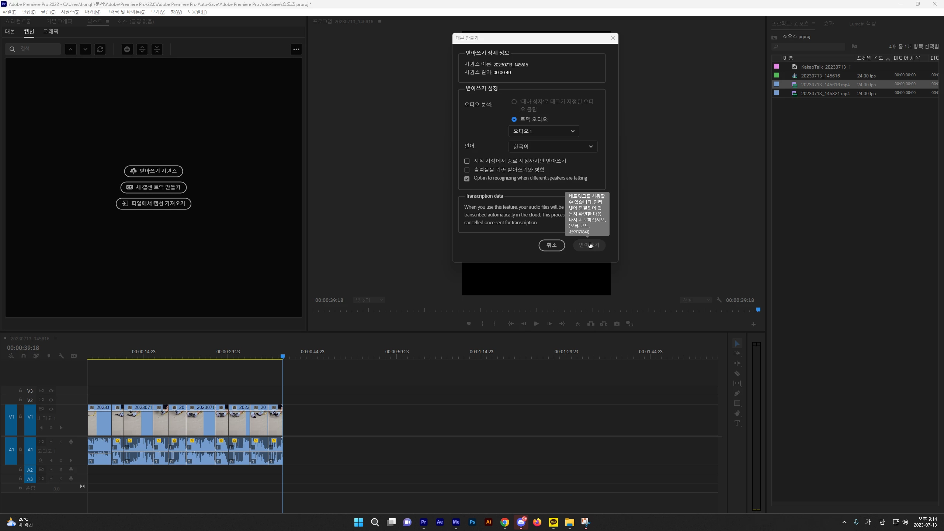Select the Pen tool
The image size is (944, 531).
tap(737, 393)
